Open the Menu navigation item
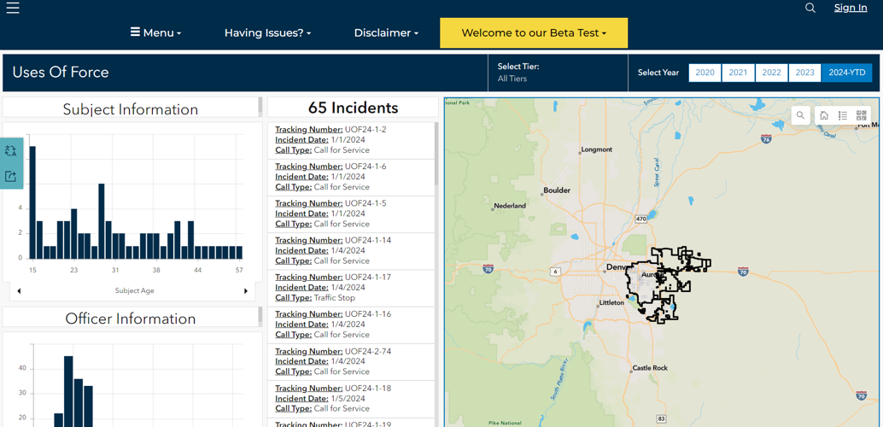Screen dimensions: 883x427 [155, 33]
